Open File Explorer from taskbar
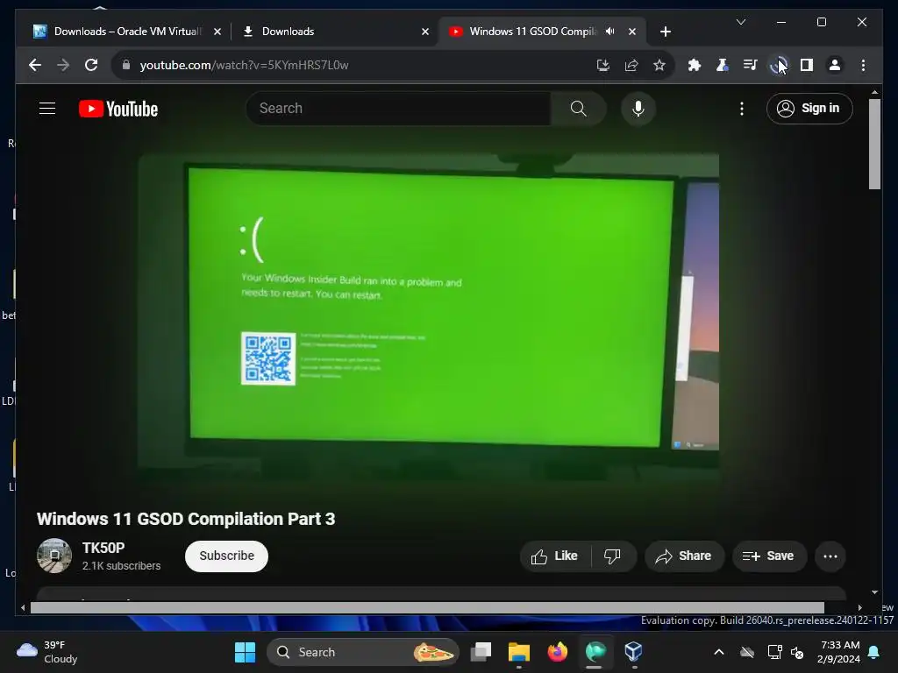 coord(519,652)
